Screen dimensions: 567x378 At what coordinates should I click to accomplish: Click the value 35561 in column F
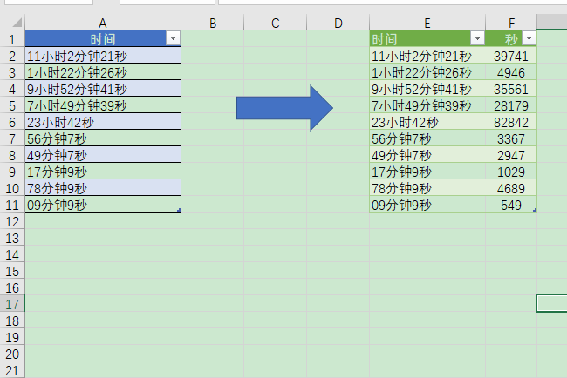(x=511, y=89)
